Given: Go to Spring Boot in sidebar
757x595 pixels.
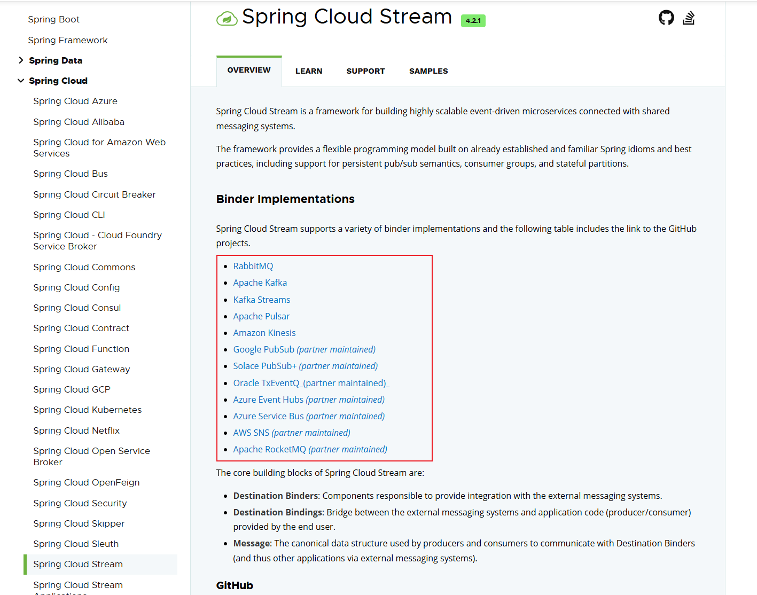Looking at the screenshot, I should coord(54,19).
